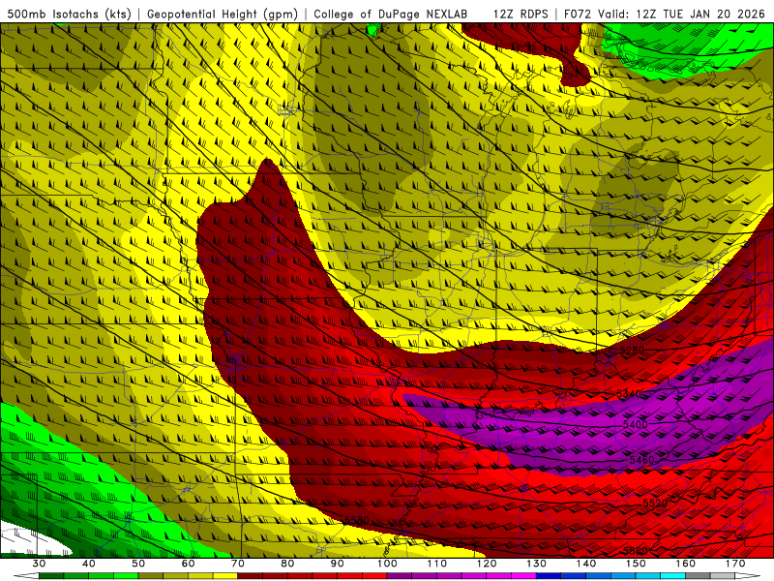Click the legend value 110
This screenshot has height=581, width=774.
tap(437, 564)
